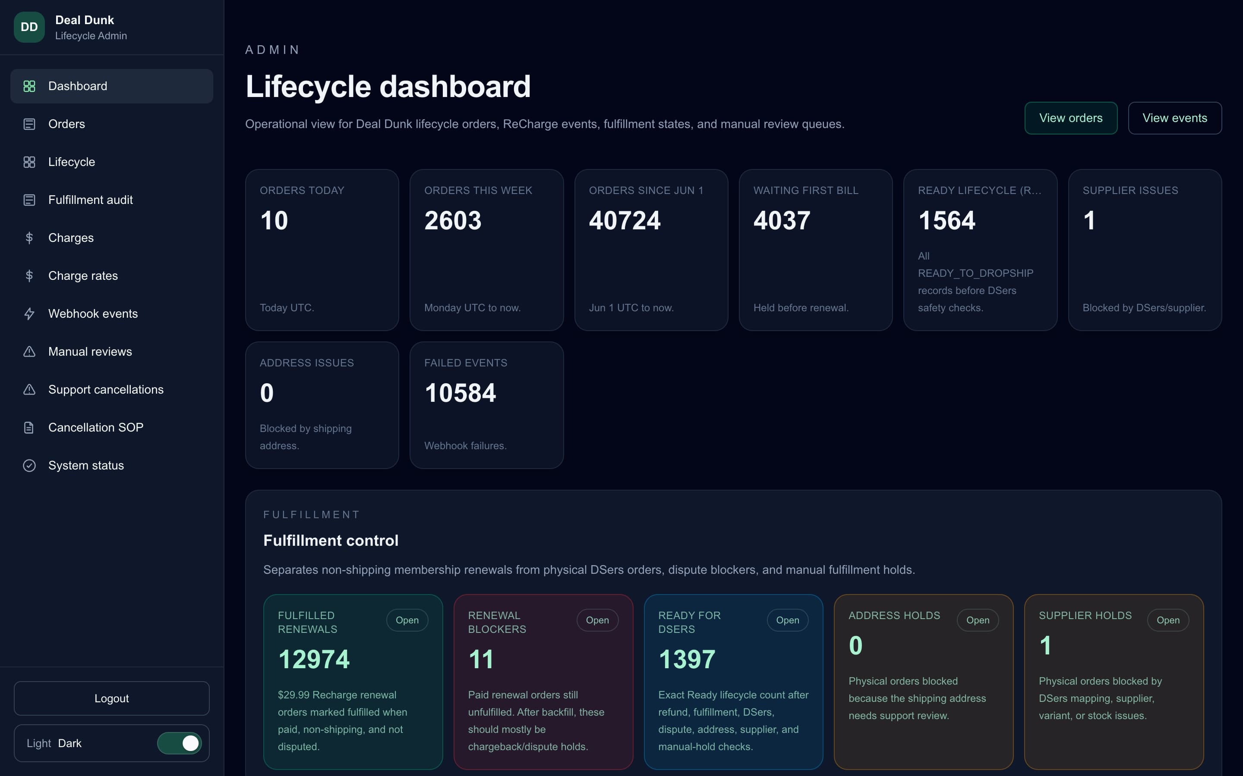1243x776 pixels.
Task: Open the Fulfilled Renewals card
Action: [x=407, y=620]
